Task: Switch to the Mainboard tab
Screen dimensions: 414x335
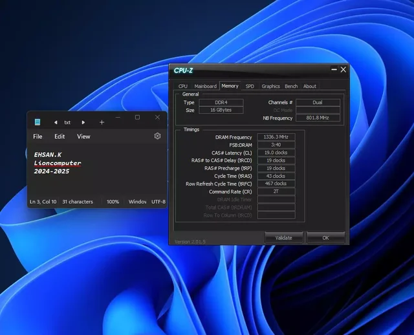Action: [206, 86]
